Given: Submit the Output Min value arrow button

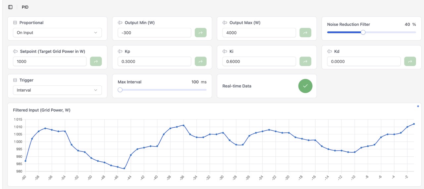Looking at the screenshot, I should tap(200, 33).
